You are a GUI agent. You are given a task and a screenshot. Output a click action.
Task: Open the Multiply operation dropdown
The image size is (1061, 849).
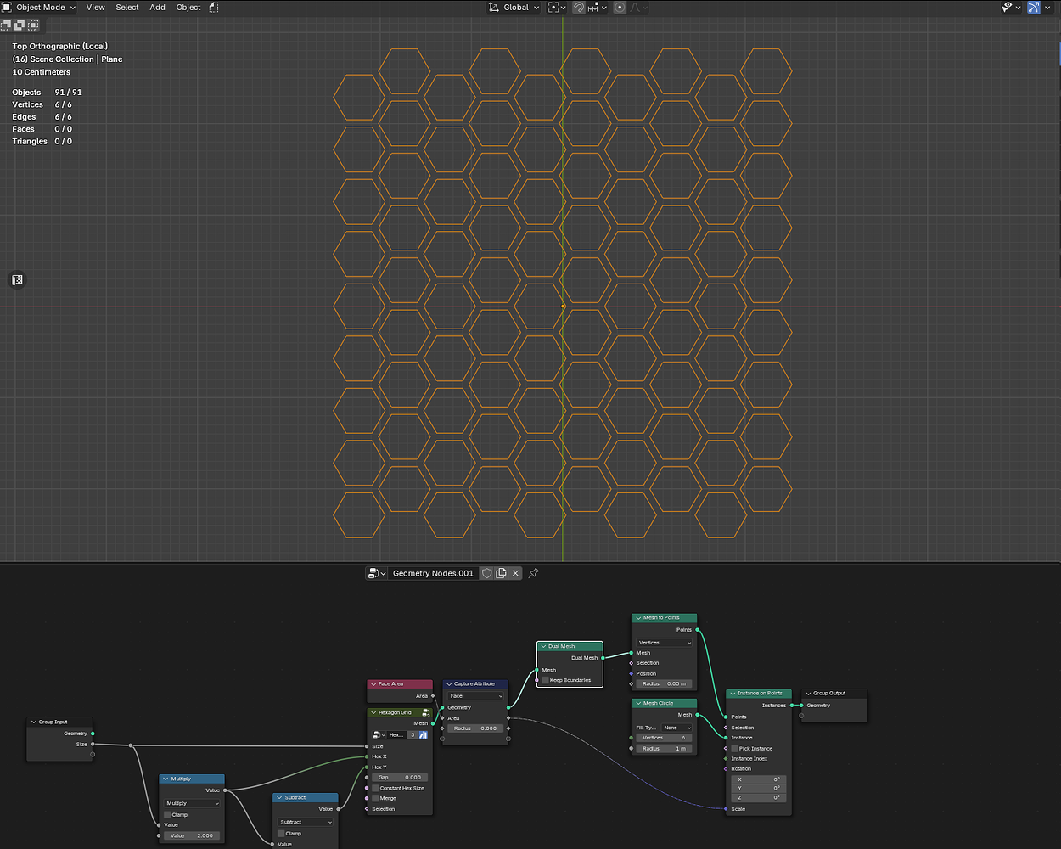click(193, 803)
